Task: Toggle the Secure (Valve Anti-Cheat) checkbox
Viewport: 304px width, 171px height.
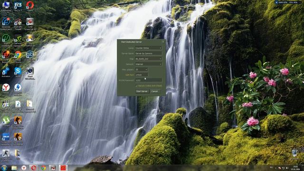Action: point(136,85)
